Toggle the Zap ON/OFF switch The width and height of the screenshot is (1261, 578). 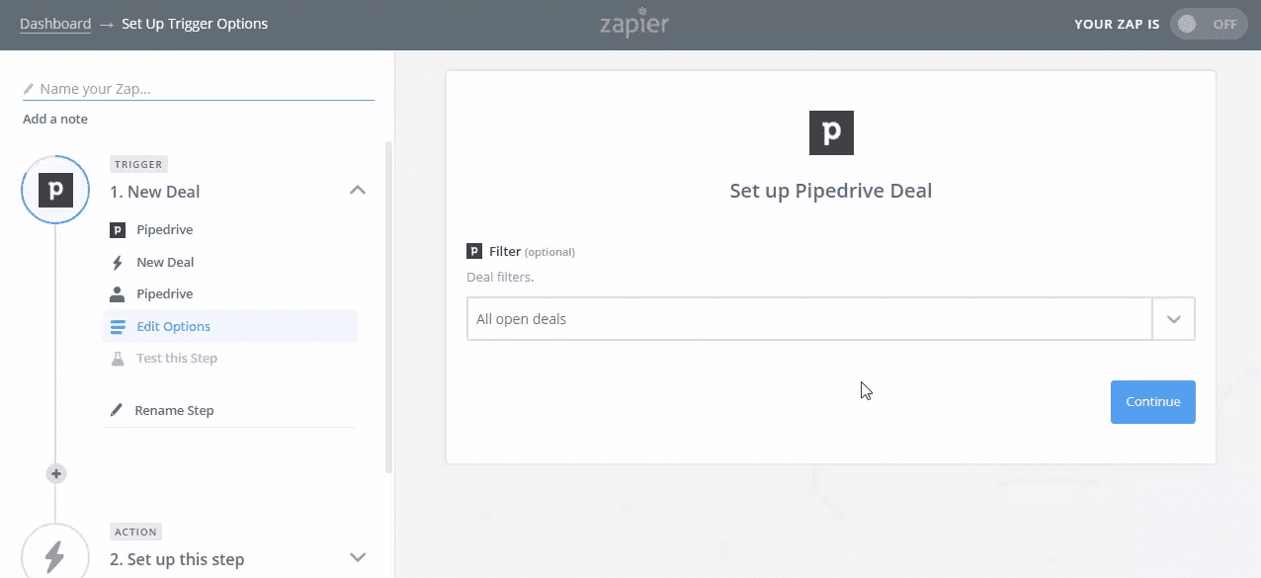coord(1209,24)
